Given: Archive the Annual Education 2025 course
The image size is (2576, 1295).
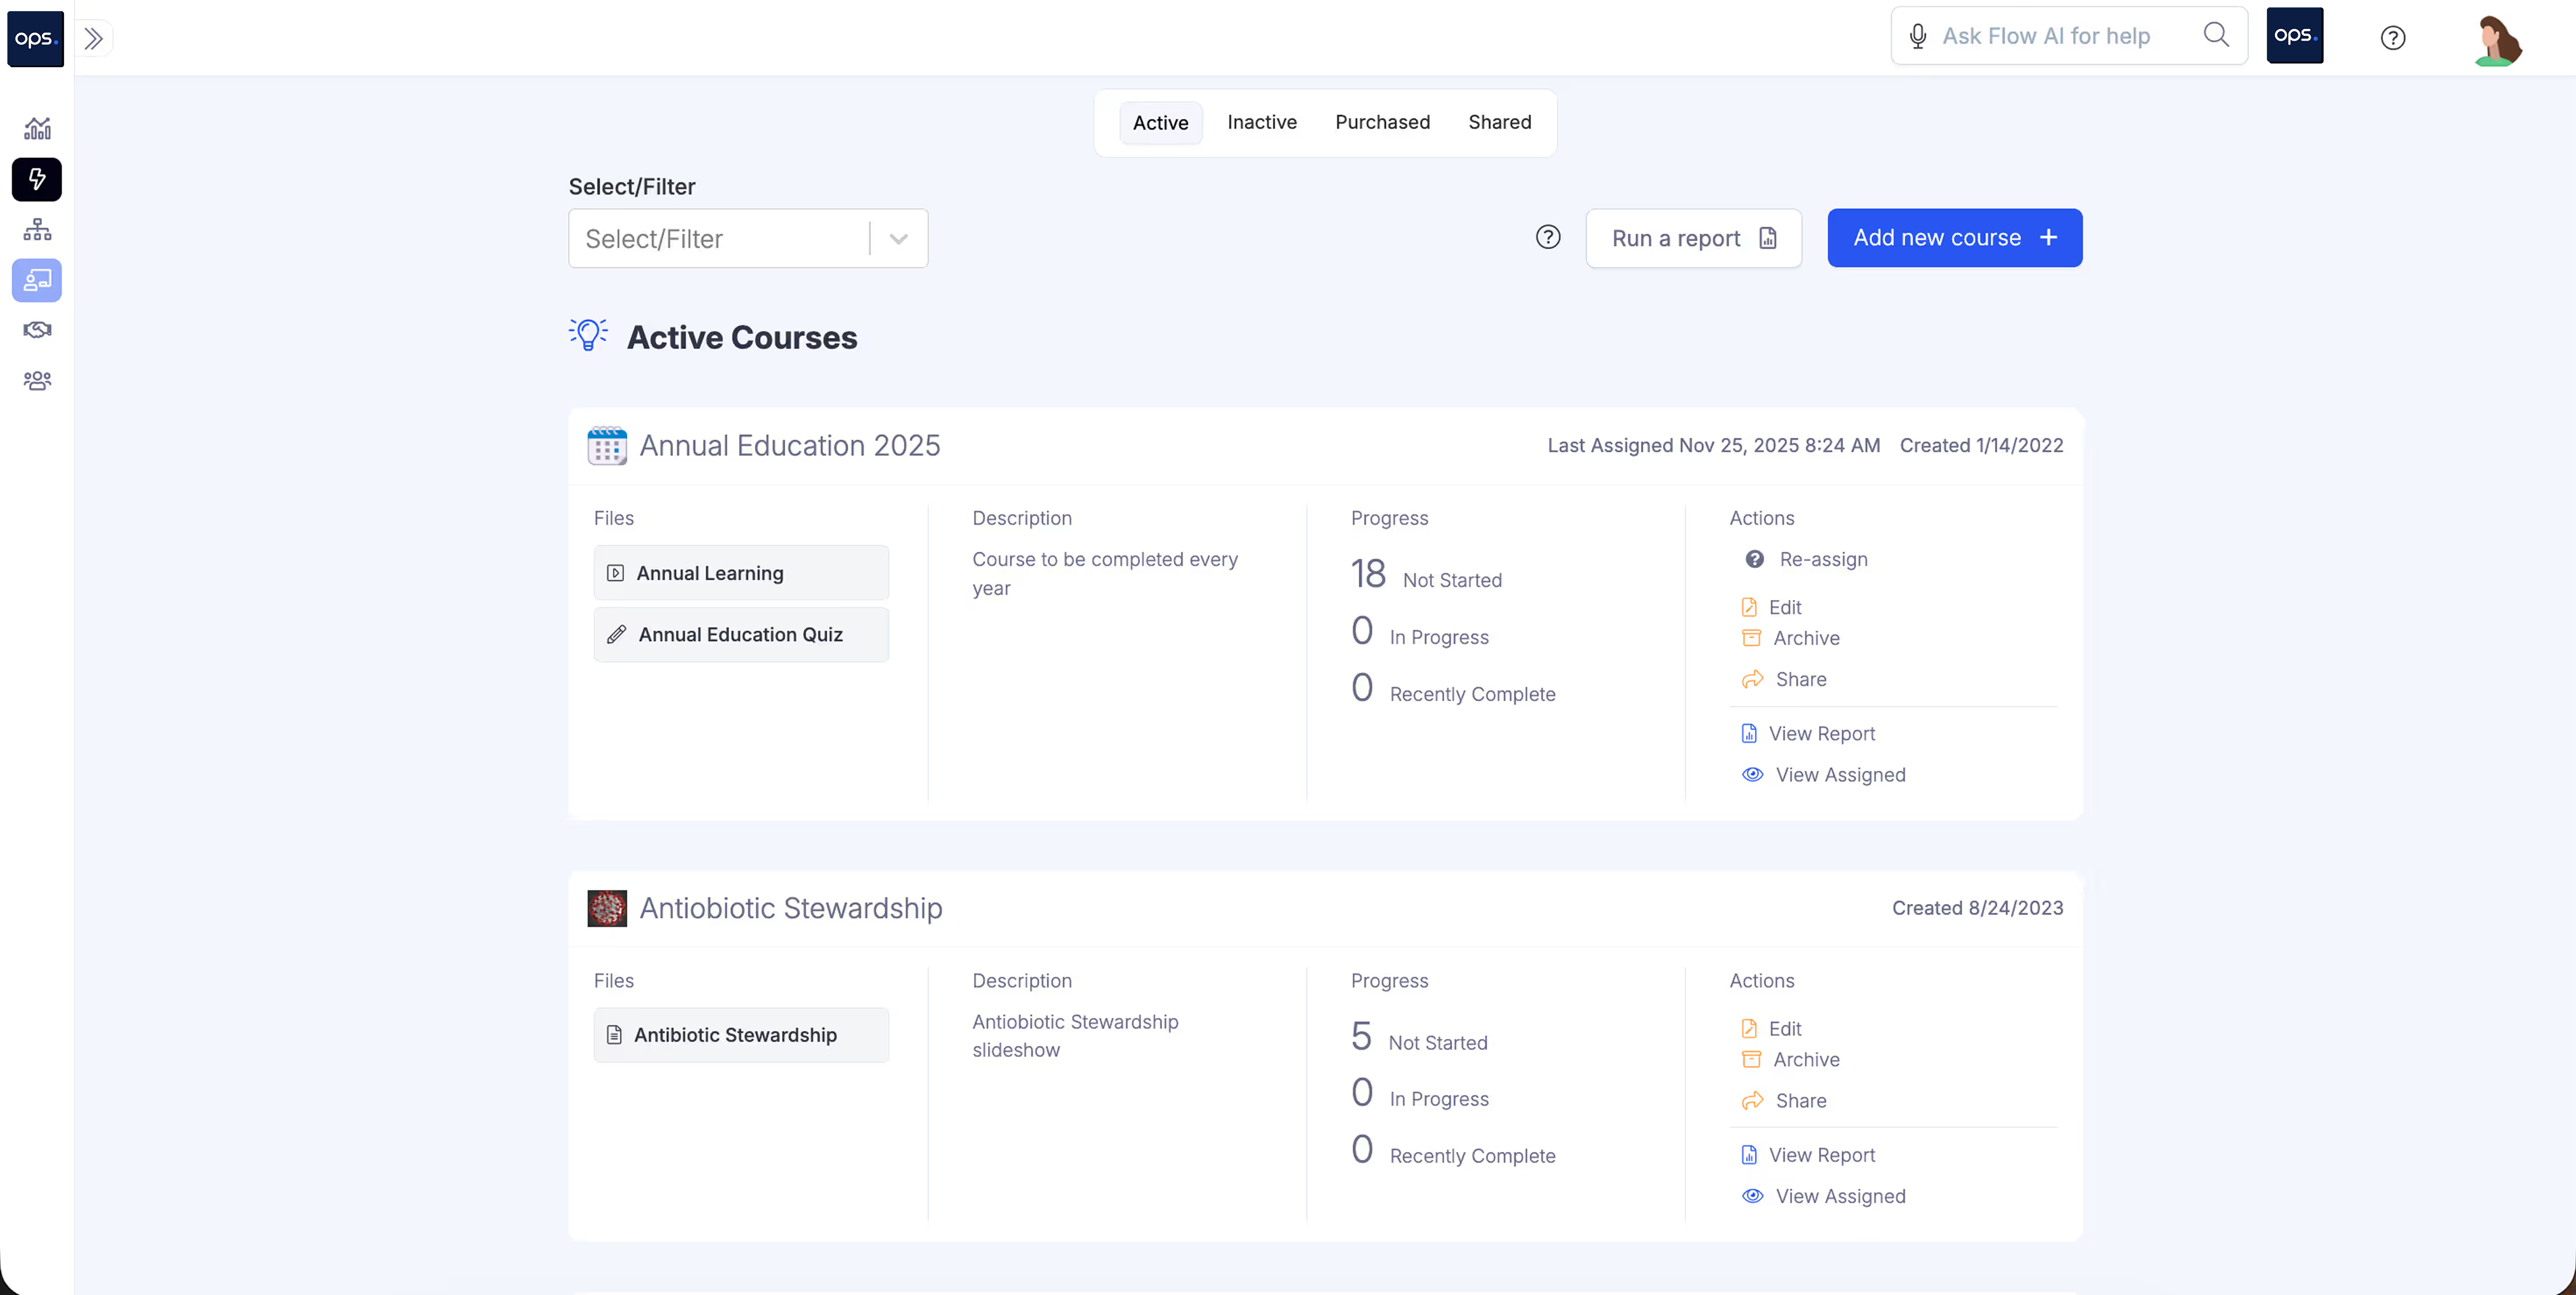Looking at the screenshot, I should (x=1805, y=638).
